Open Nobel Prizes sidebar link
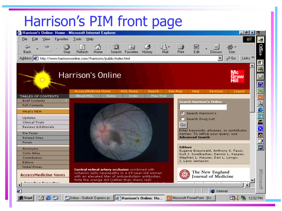Screen dimensions: 282x211 point(43,167)
